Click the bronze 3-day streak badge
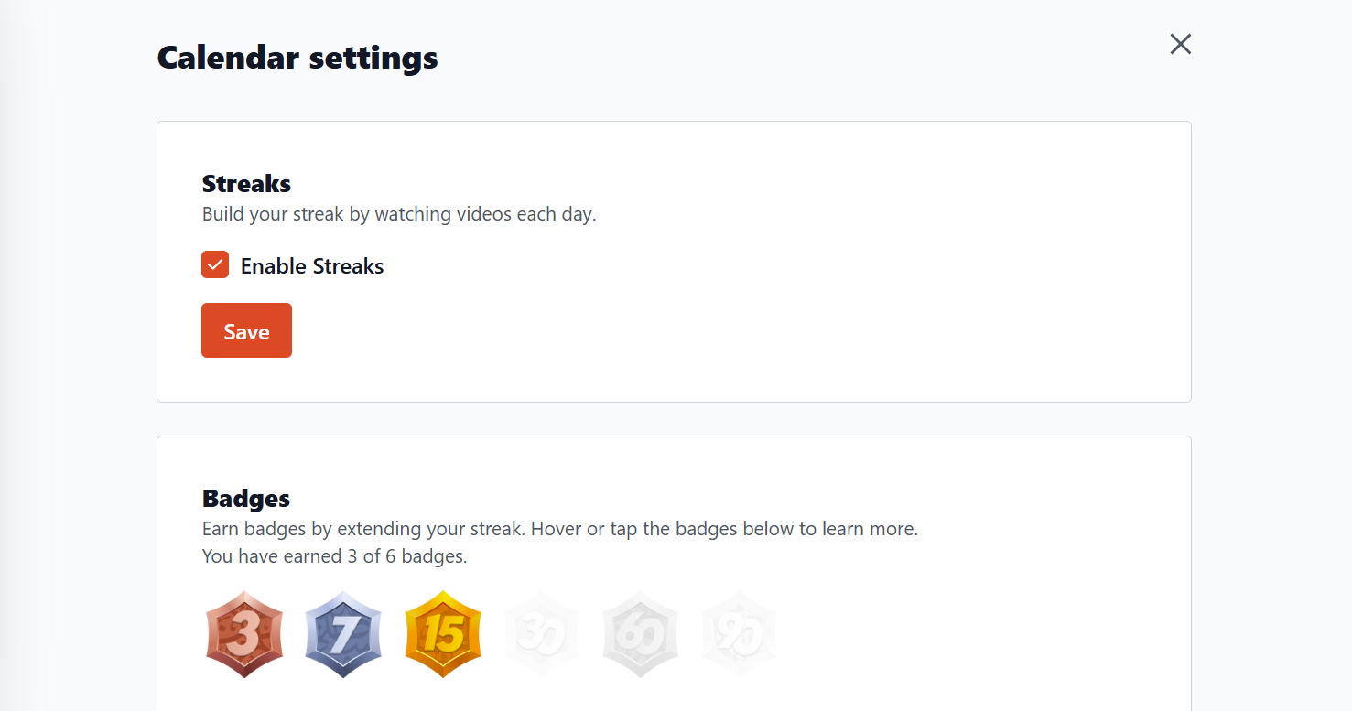This screenshot has height=711, width=1352. tap(243, 634)
